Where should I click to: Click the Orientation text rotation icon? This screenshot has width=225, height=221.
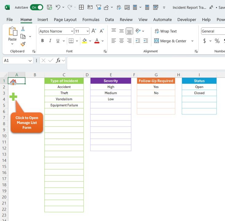pos(138,31)
